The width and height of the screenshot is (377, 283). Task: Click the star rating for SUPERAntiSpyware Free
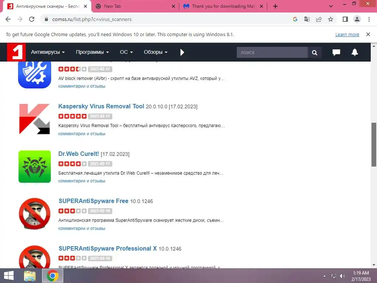[x=73, y=211]
